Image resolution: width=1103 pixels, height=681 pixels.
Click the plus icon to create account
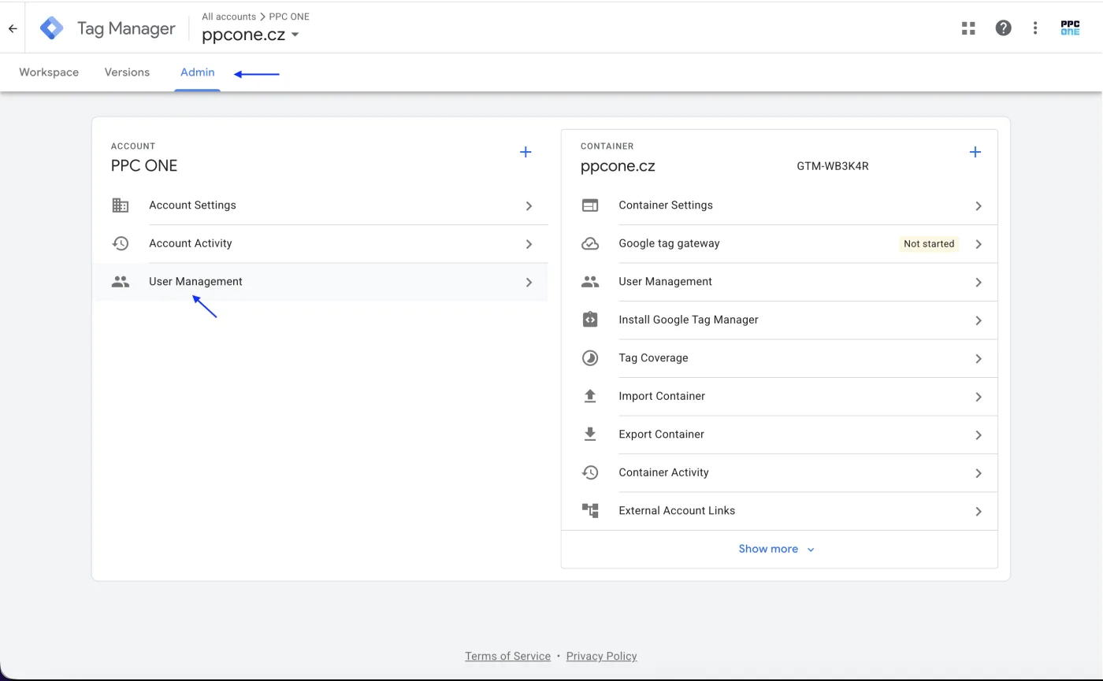click(526, 152)
